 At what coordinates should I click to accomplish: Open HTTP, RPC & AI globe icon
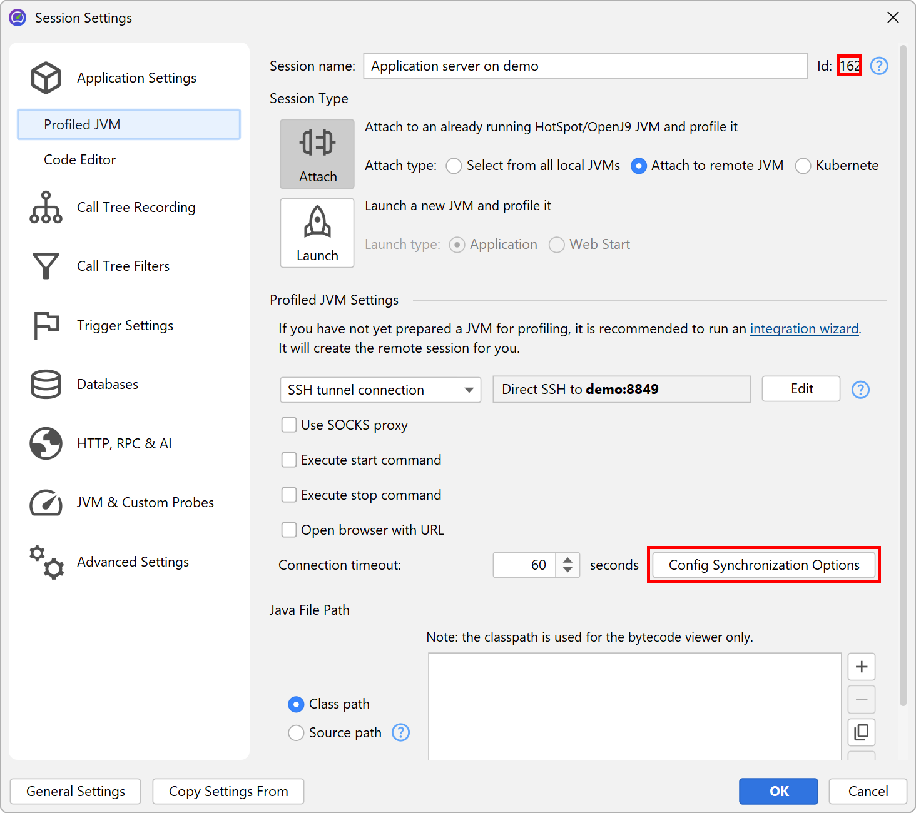coord(46,443)
